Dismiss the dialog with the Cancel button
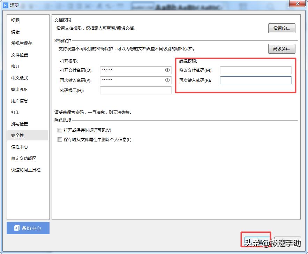Screen dimensions: 308x254 tap(288, 241)
